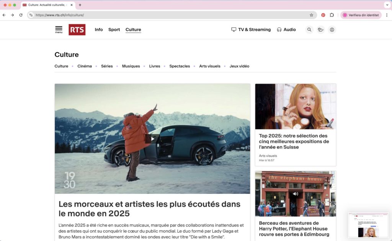The width and height of the screenshot is (392, 241).
Task: View site information icon in address bar
Action: coord(31,15)
